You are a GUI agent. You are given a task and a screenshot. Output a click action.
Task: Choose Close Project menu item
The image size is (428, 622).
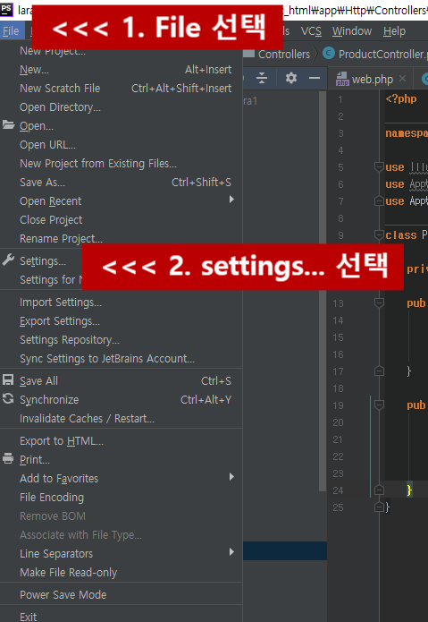122,220
